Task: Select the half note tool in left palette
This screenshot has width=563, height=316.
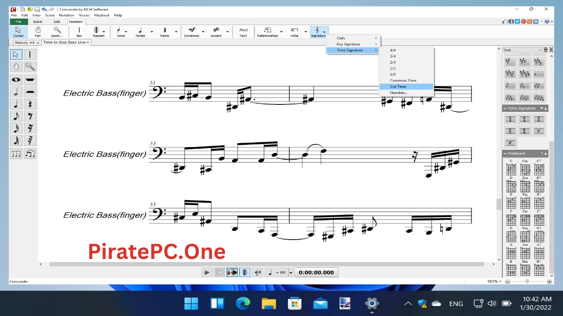Action: tap(16, 92)
